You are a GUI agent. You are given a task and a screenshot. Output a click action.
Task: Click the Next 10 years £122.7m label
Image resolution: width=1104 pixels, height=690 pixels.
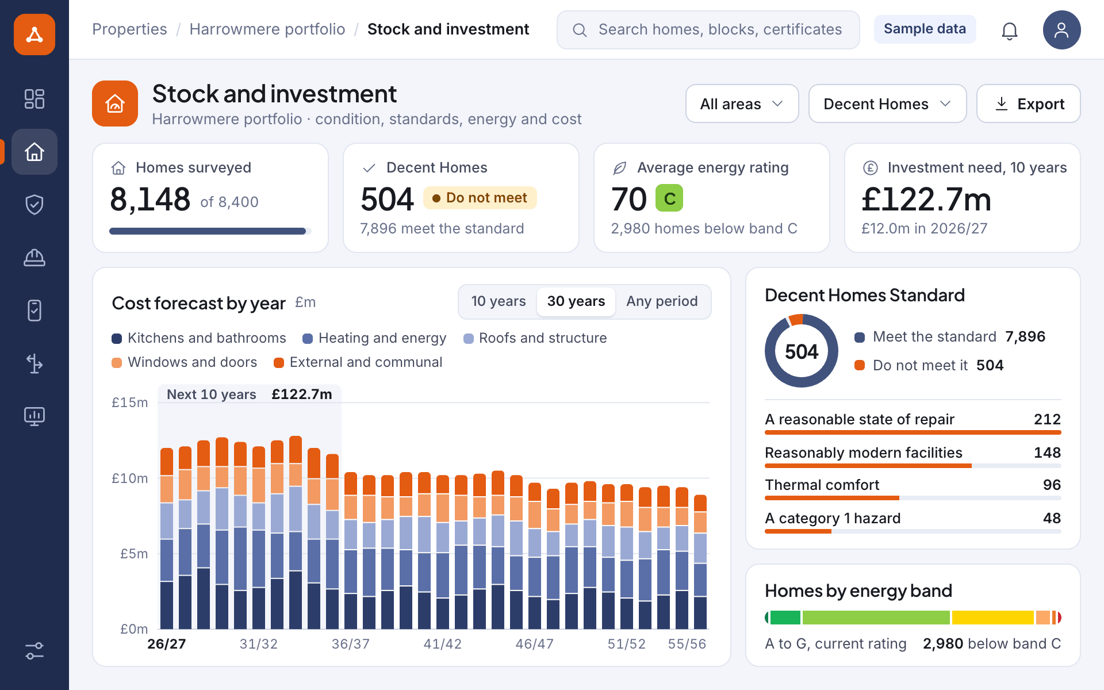coord(250,394)
